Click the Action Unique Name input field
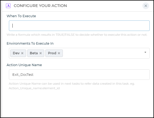 79,74
